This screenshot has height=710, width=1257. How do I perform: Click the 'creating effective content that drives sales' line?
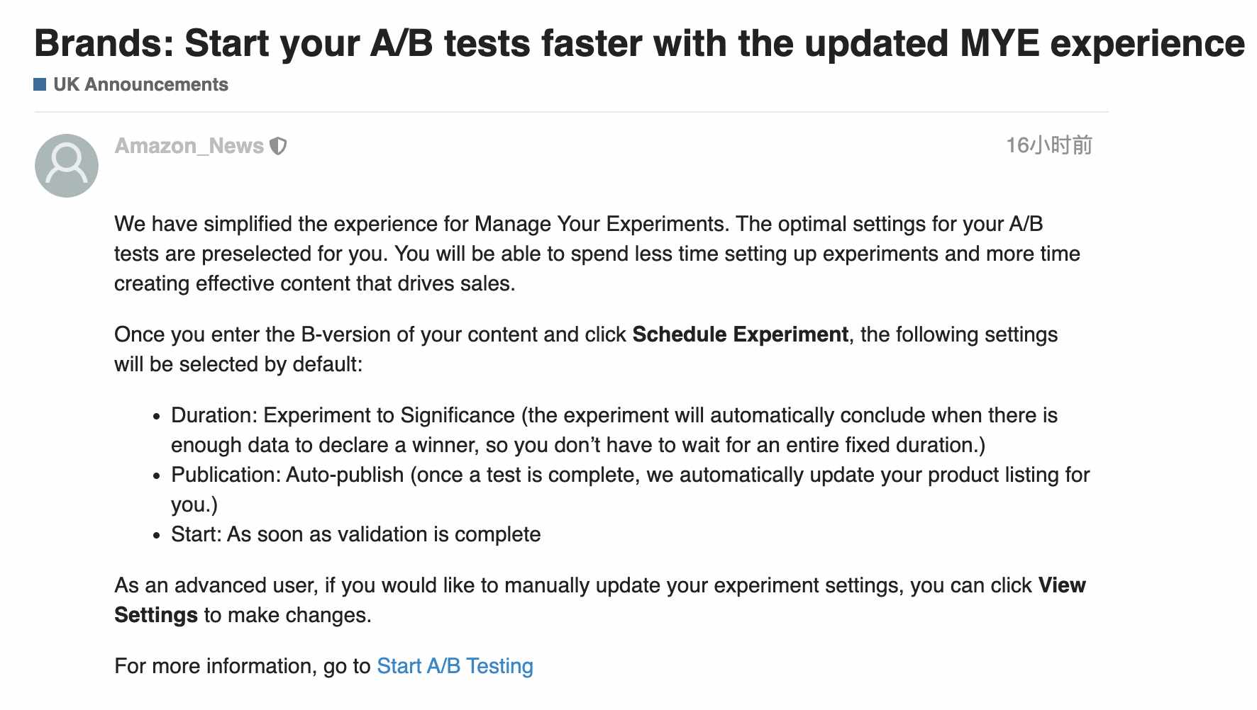pos(315,283)
